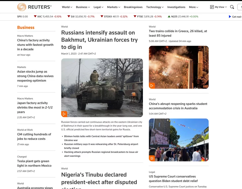Click Get real-time link text
242x189 pixels.
(237, 17)
